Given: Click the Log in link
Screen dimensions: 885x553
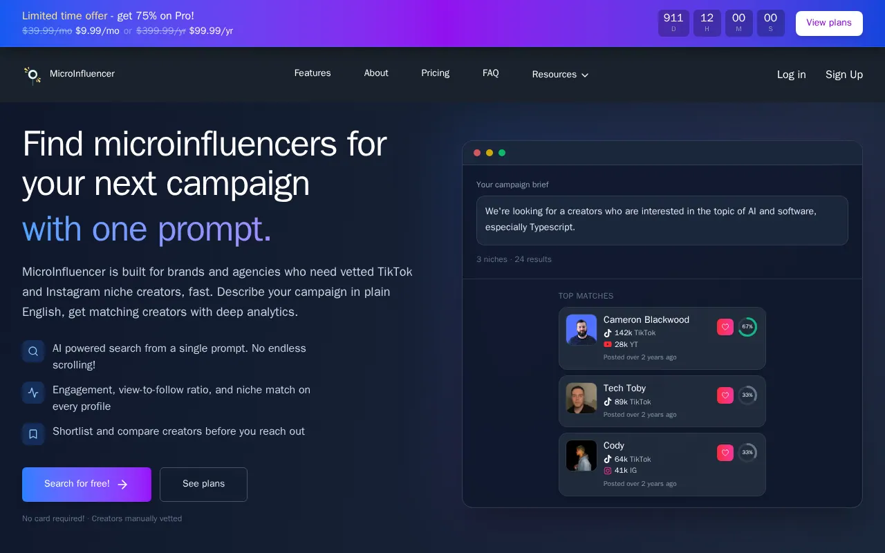Looking at the screenshot, I should (x=792, y=75).
